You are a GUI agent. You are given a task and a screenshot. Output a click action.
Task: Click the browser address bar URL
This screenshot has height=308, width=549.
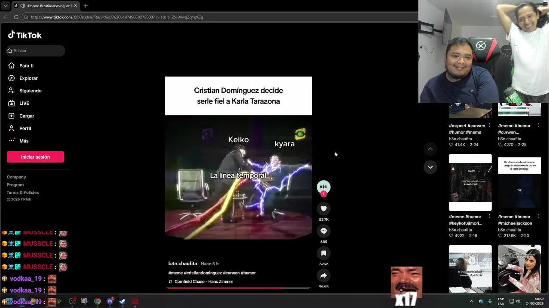(x=117, y=17)
